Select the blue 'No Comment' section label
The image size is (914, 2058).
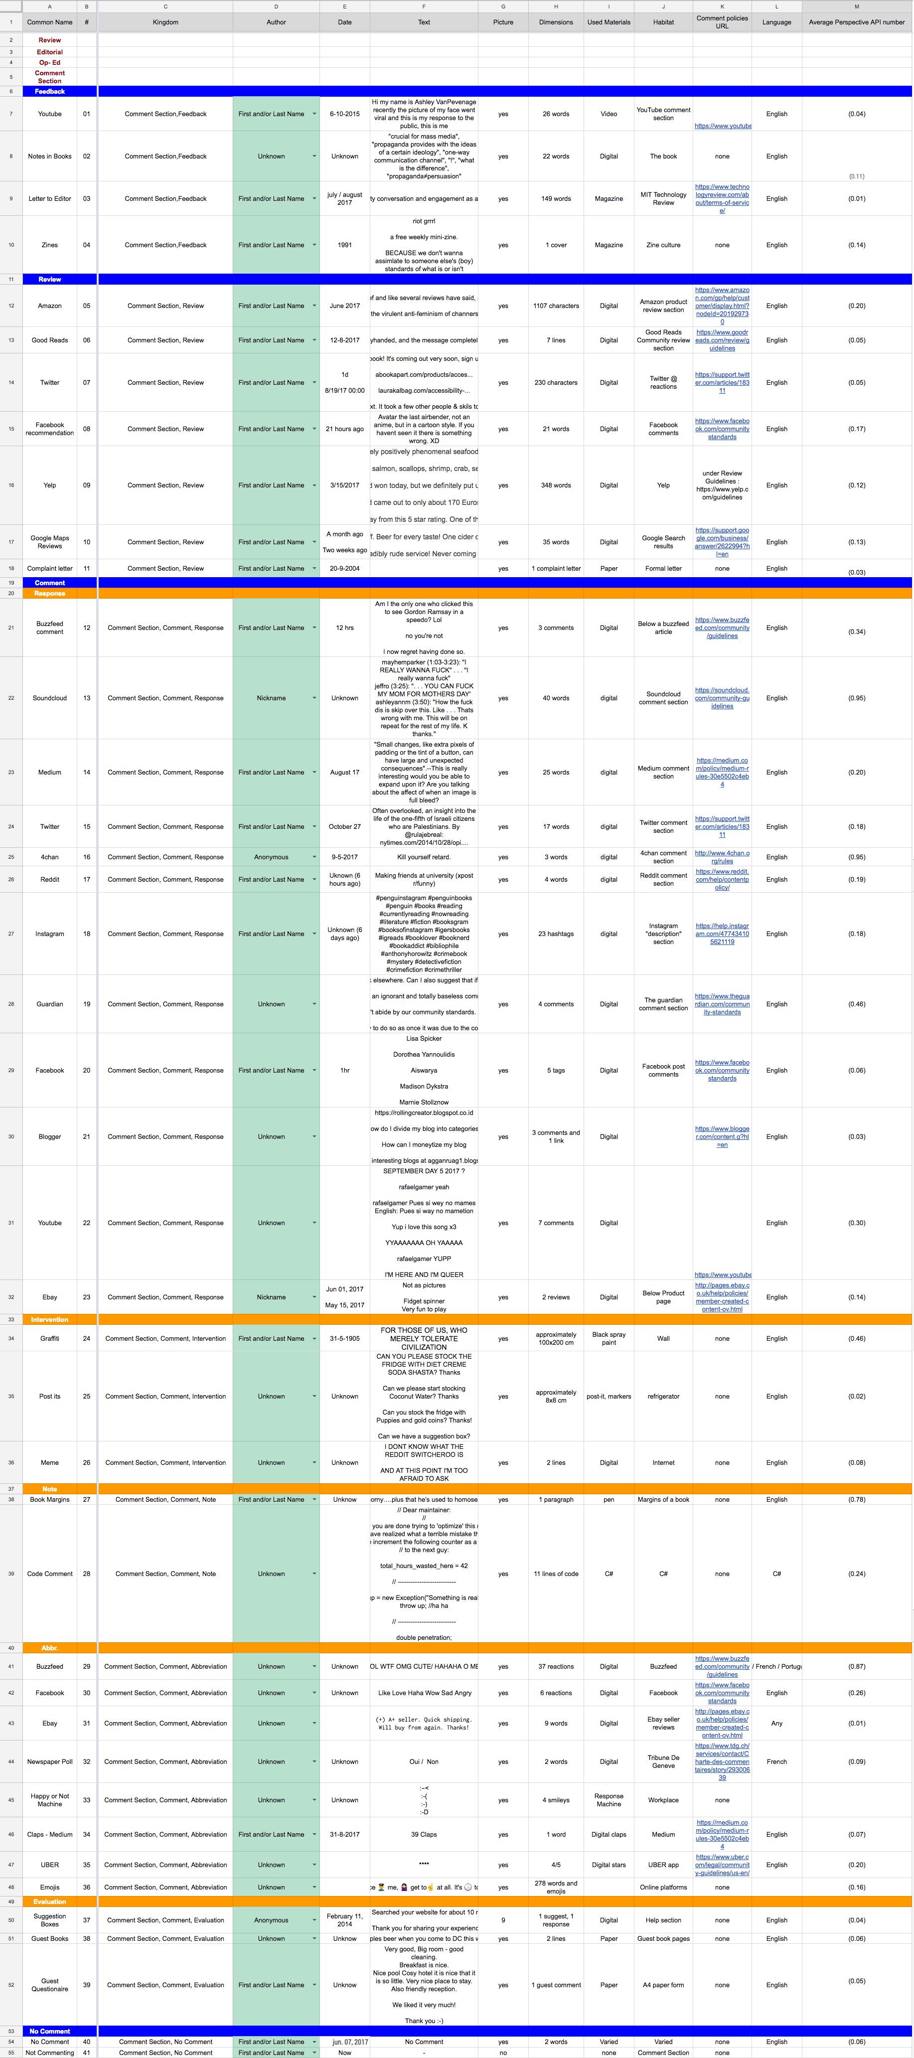pyautogui.click(x=49, y=2031)
